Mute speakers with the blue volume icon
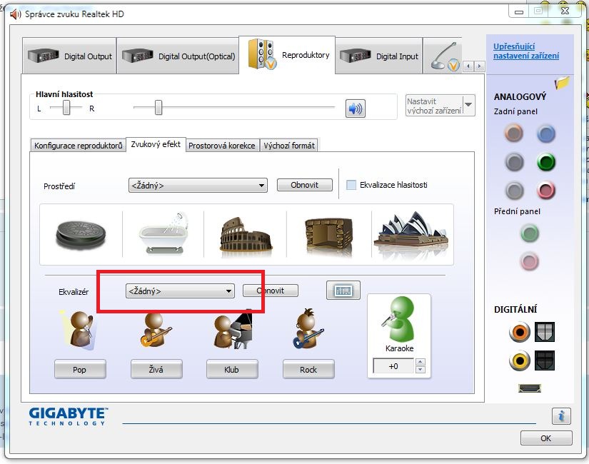 [355, 109]
